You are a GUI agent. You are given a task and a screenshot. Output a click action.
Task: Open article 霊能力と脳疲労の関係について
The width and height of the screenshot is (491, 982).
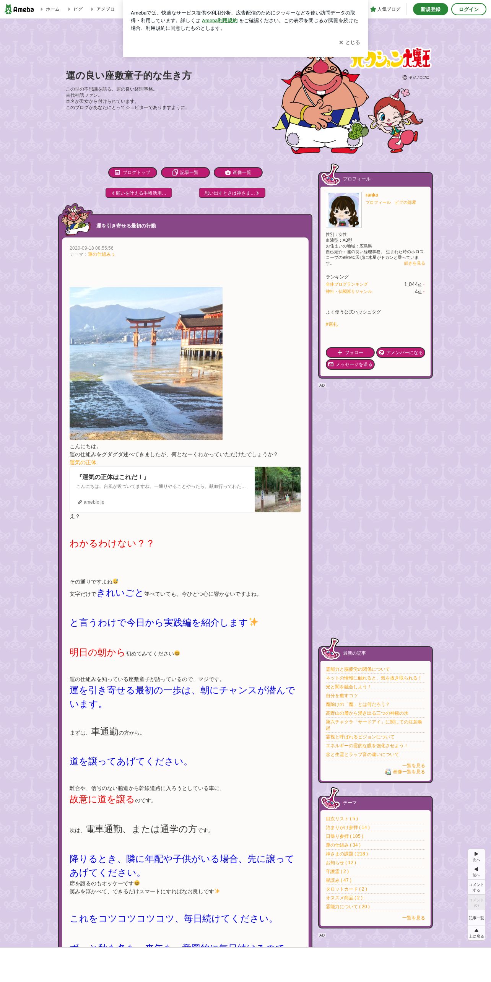[x=358, y=669]
